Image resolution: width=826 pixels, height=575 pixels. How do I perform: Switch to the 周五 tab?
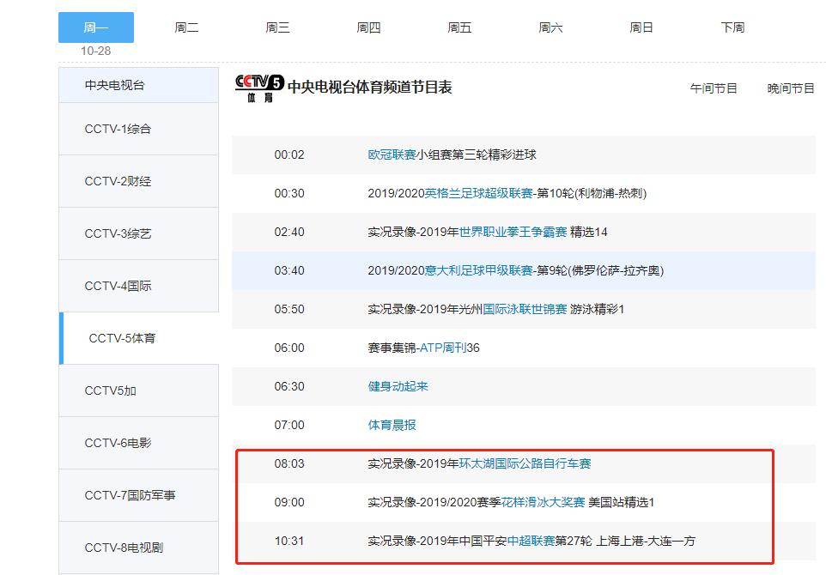click(460, 27)
